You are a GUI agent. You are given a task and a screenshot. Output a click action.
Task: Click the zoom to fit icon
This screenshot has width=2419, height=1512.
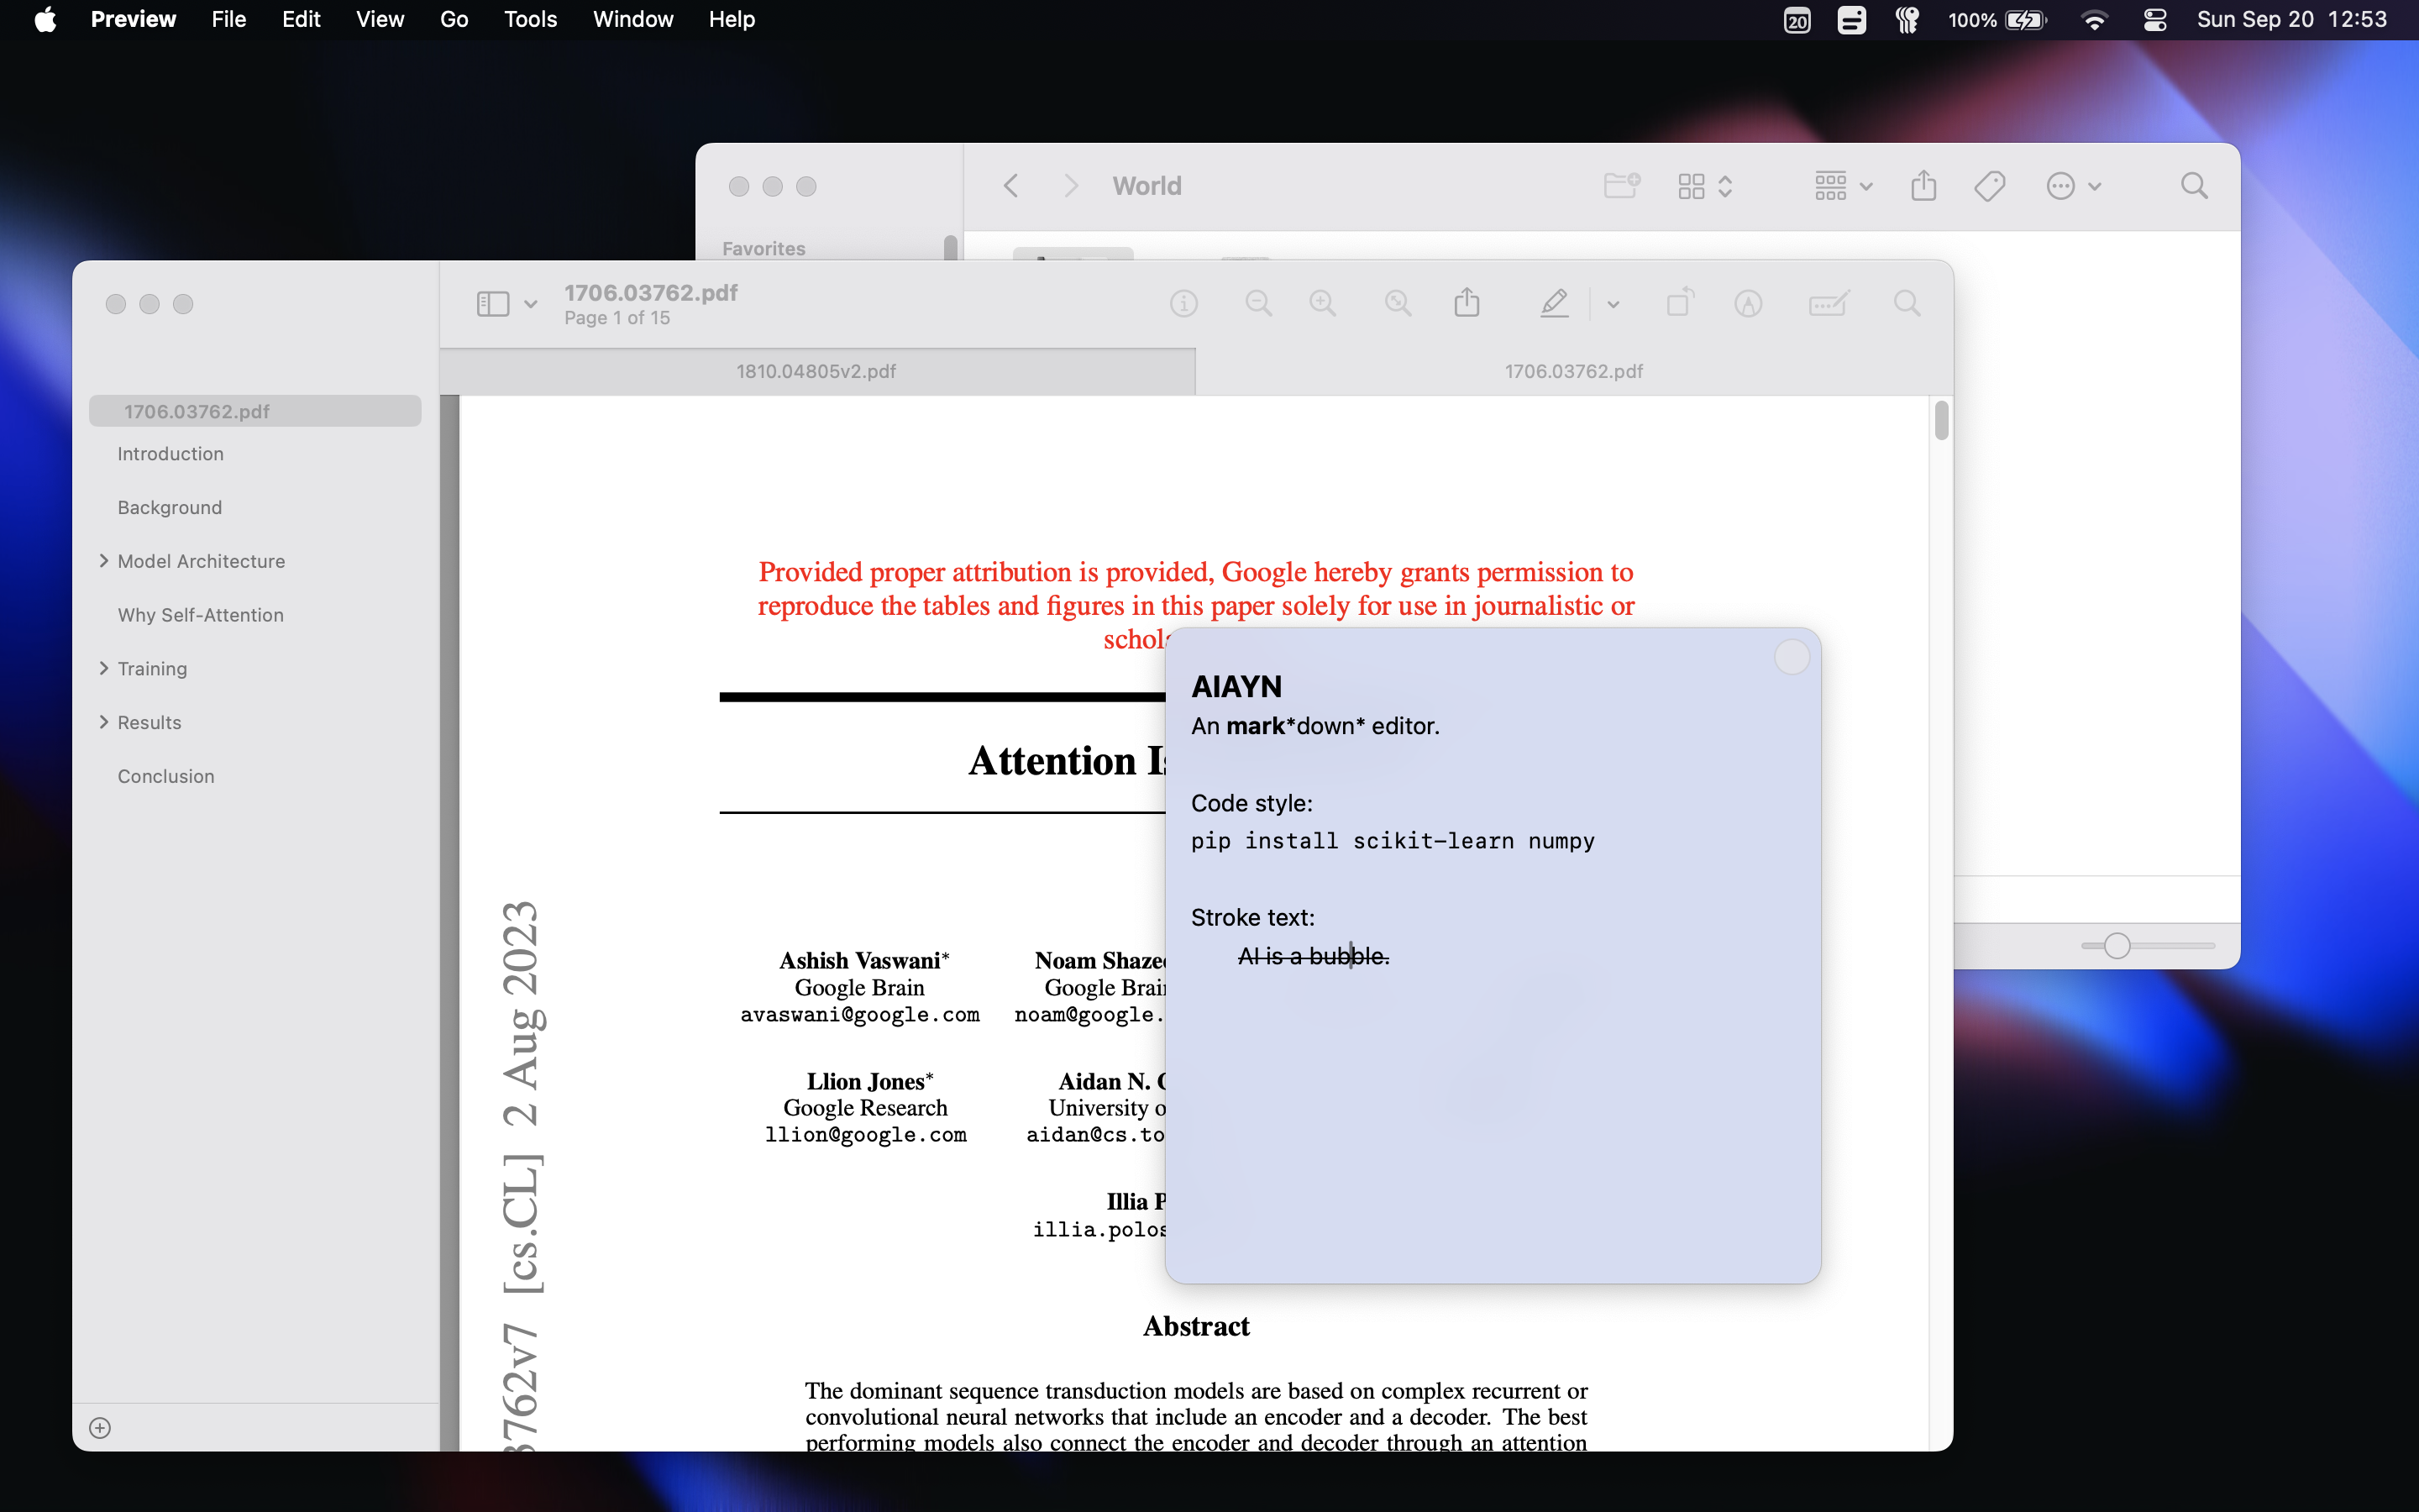click(x=1398, y=303)
